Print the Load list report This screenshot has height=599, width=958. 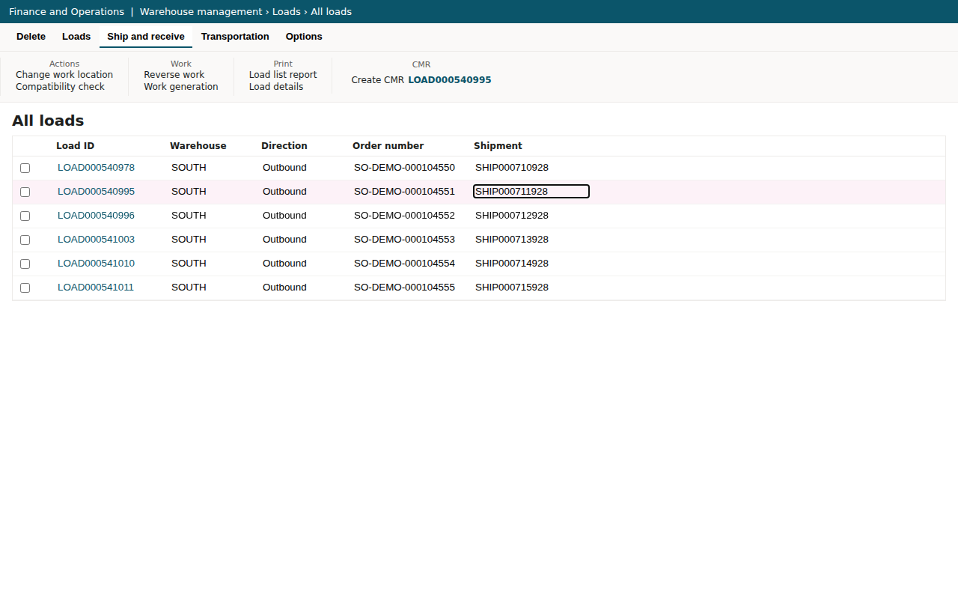pos(283,75)
